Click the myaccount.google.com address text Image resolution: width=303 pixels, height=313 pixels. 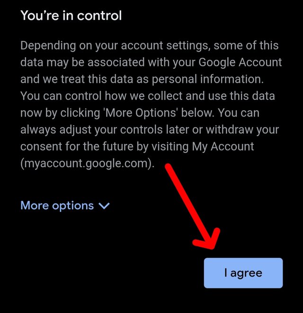pyautogui.click(x=88, y=163)
